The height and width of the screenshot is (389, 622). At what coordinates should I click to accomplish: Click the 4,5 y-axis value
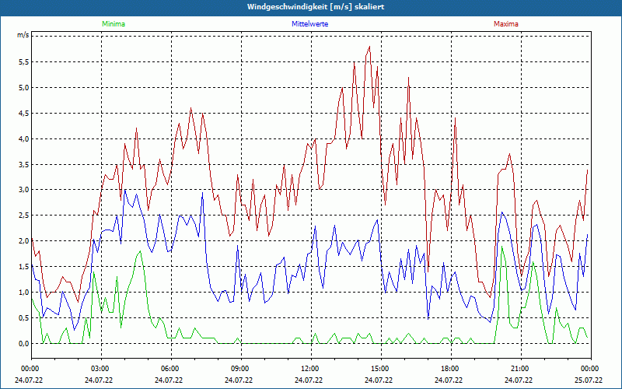24,113
